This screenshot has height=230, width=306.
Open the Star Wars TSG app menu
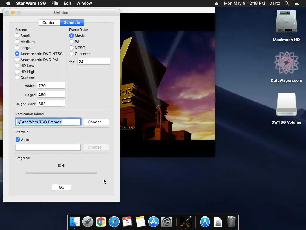(x=31, y=3)
